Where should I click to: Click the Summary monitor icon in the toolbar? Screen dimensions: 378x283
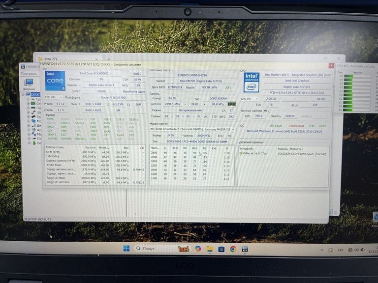29,84
